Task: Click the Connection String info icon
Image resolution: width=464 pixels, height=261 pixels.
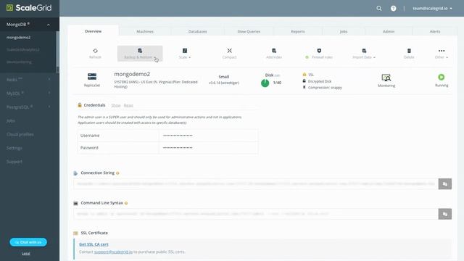Action: click(117, 173)
